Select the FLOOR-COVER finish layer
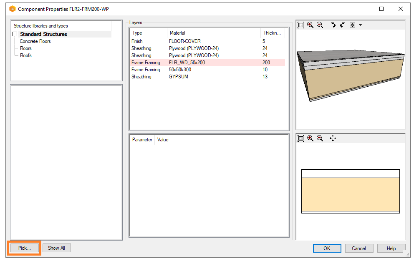This screenshot has height=261, width=414. [184, 41]
